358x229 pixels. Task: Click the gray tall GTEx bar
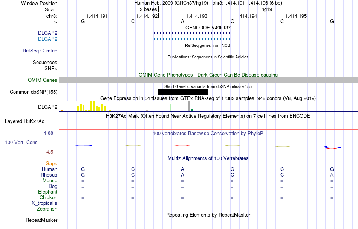click(x=189, y=106)
